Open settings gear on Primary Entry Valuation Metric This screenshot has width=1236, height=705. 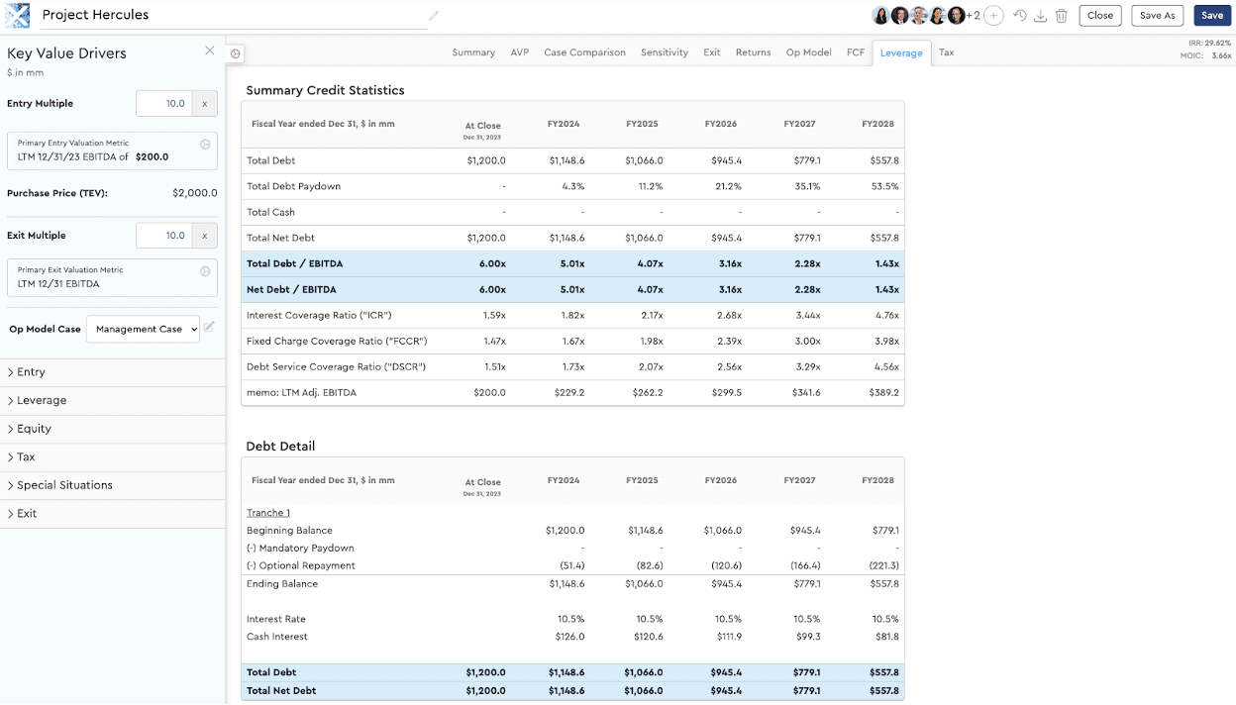click(x=204, y=144)
